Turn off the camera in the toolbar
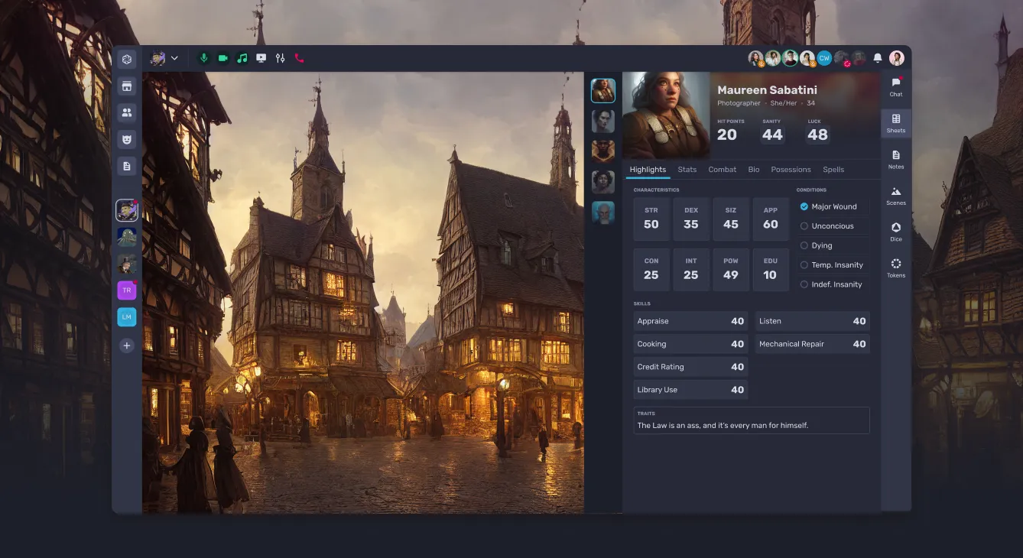Screen dimensions: 1023x558 (222, 57)
